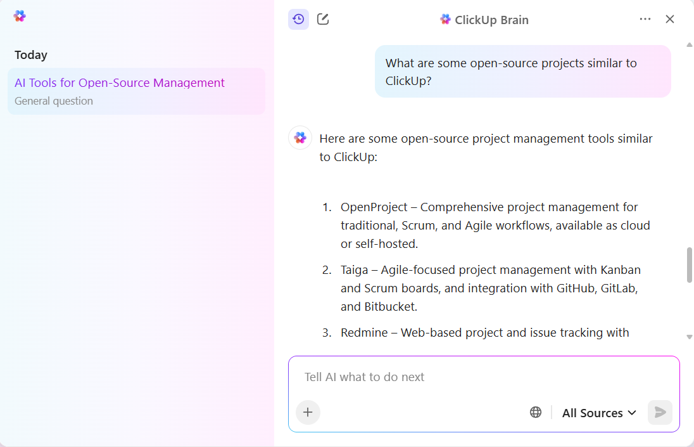The height and width of the screenshot is (447, 694).
Task: Click the ClickUp logo in the sidebar
Action: pos(19,16)
